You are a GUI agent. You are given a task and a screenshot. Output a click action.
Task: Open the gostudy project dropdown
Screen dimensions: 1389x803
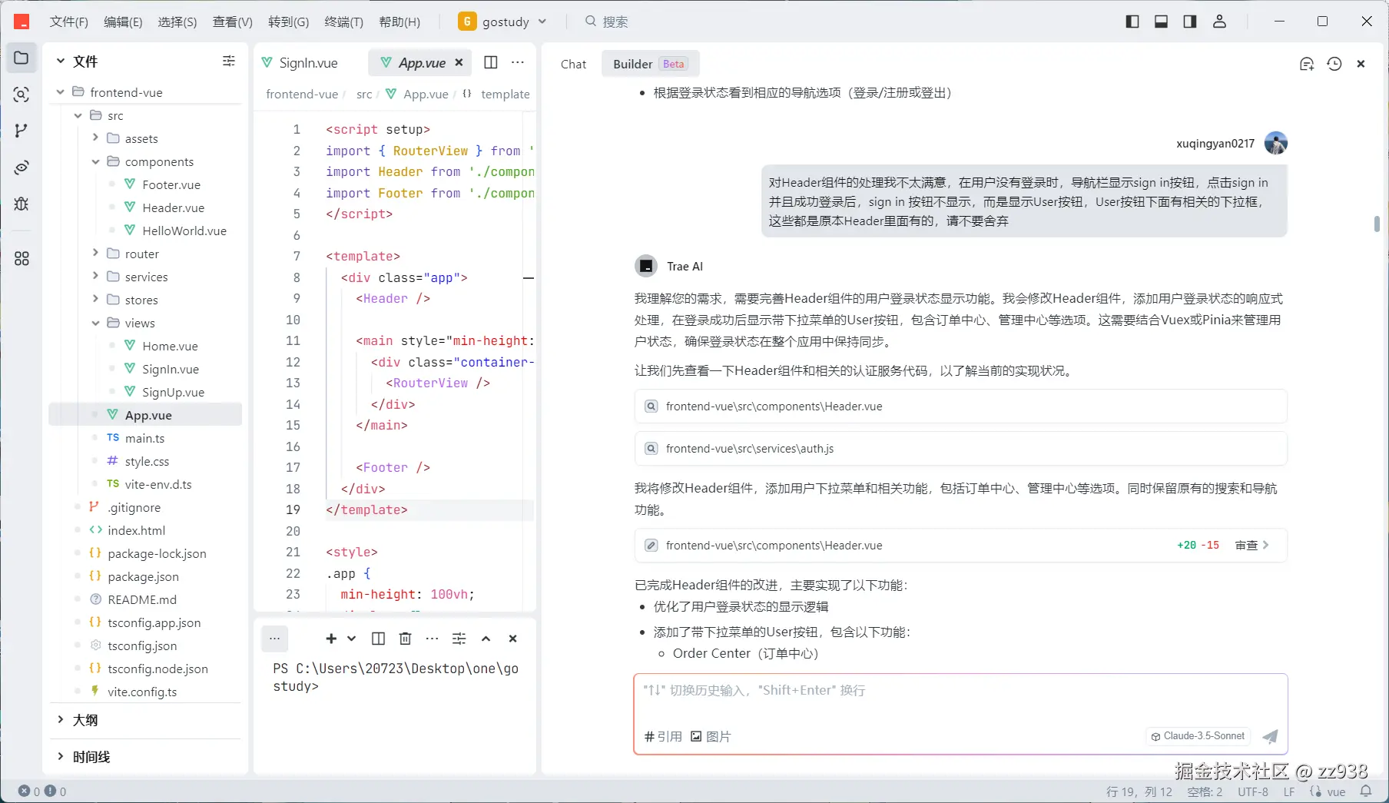pos(503,22)
